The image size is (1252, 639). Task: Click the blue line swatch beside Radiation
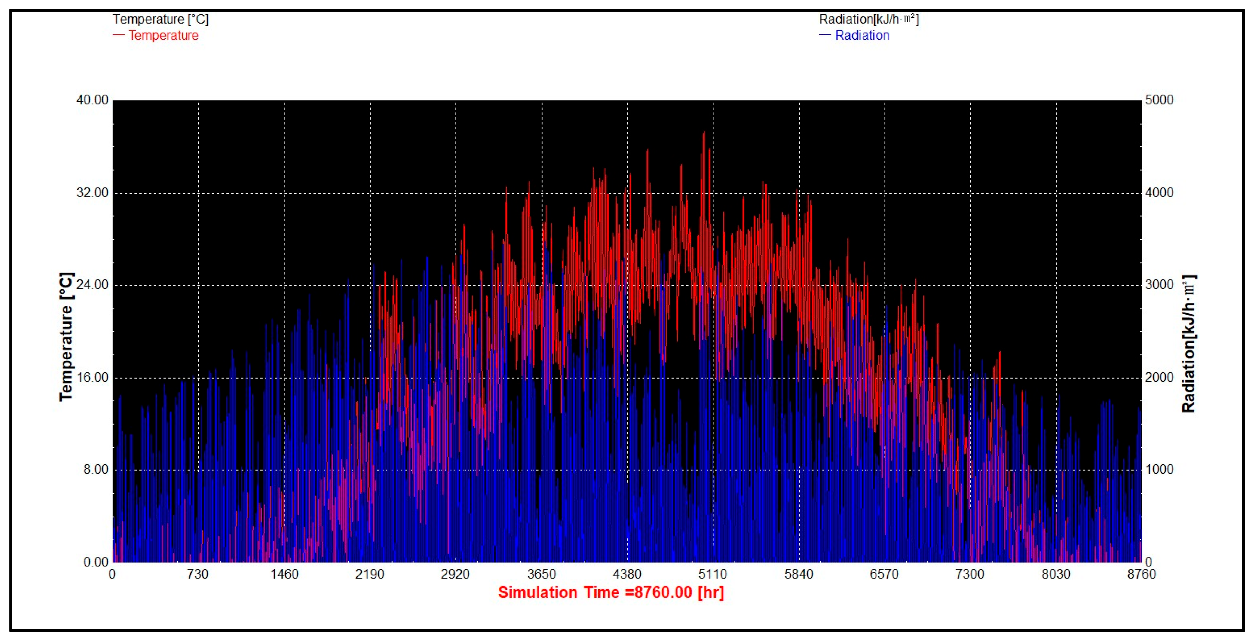[x=825, y=35]
